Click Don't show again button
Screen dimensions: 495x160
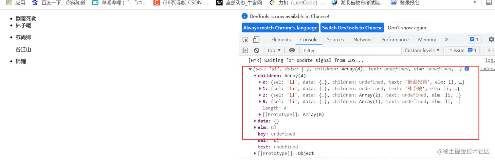click(x=407, y=28)
